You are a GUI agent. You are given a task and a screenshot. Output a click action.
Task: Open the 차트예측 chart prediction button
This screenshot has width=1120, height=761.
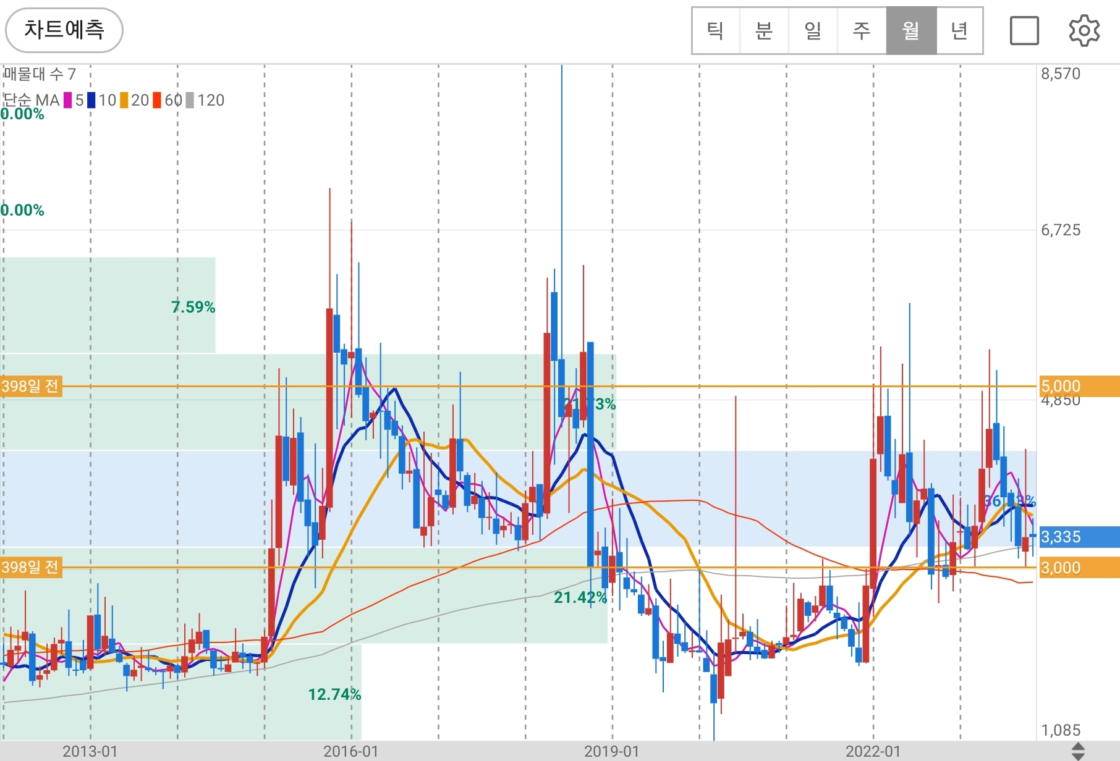(x=64, y=30)
